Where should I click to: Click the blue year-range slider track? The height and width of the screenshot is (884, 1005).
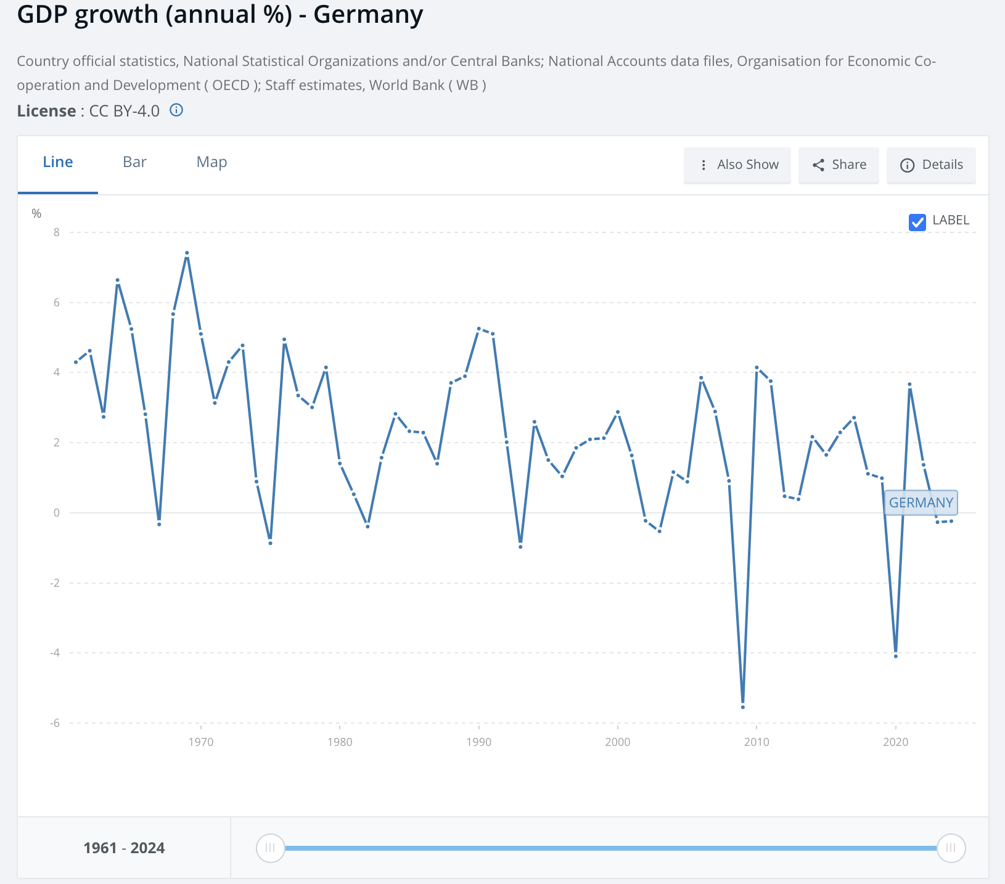(x=610, y=848)
